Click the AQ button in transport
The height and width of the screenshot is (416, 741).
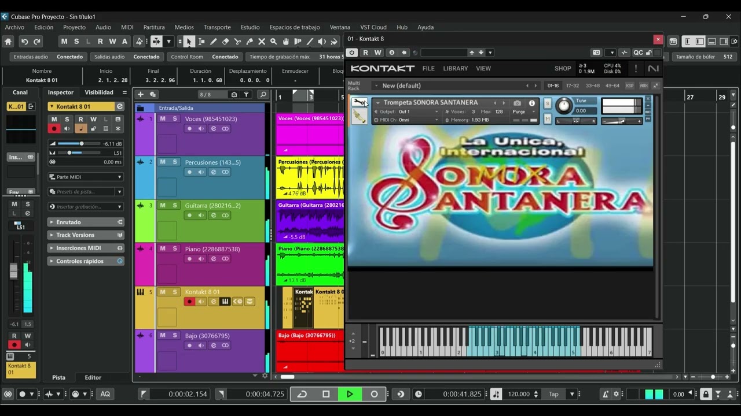[x=105, y=394]
